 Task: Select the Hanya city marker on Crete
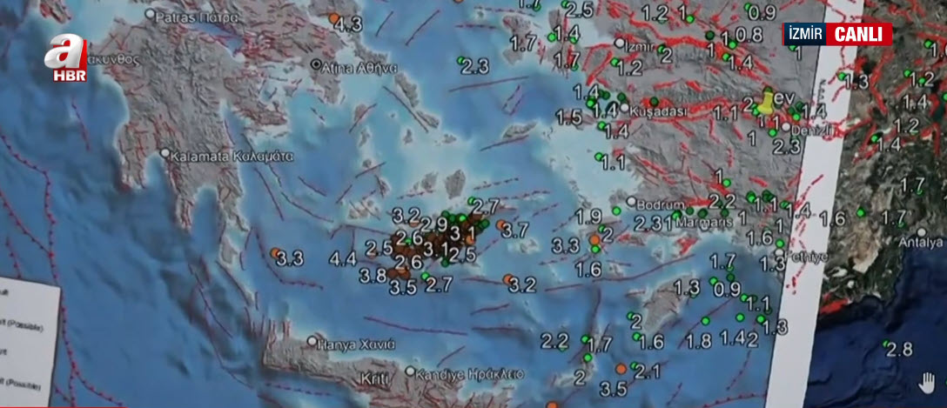(x=310, y=342)
